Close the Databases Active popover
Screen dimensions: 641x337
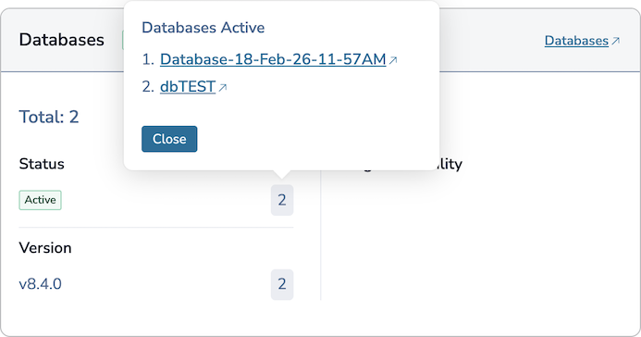169,139
